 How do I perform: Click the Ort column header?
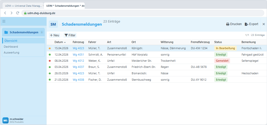tap(134, 42)
